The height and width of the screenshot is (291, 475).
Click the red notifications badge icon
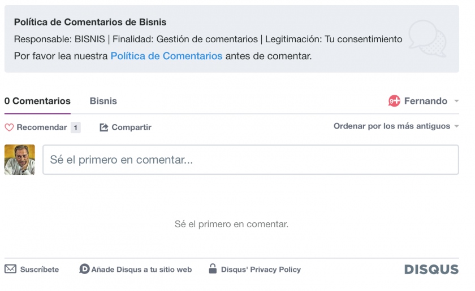[x=394, y=102]
